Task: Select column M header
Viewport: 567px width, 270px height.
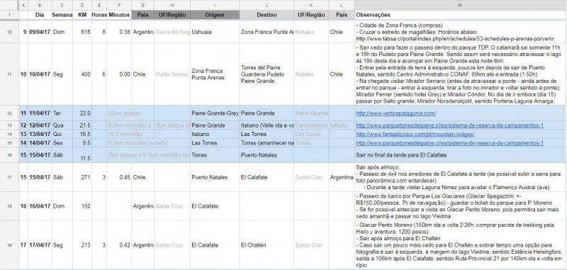Action: 459,5
